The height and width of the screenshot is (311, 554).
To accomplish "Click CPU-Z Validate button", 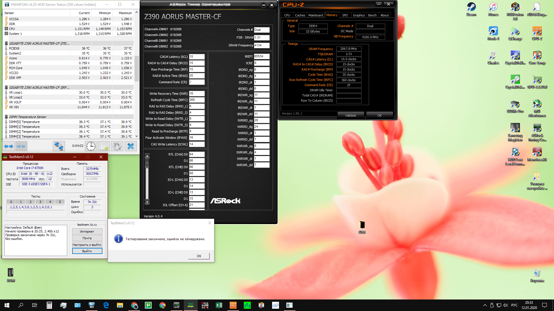I will pyautogui.click(x=351, y=115).
